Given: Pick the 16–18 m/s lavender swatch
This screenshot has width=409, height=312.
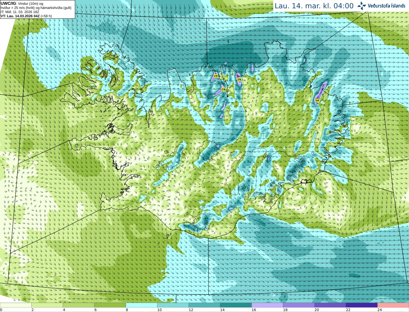Looking at the screenshot, I should tap(267, 305).
